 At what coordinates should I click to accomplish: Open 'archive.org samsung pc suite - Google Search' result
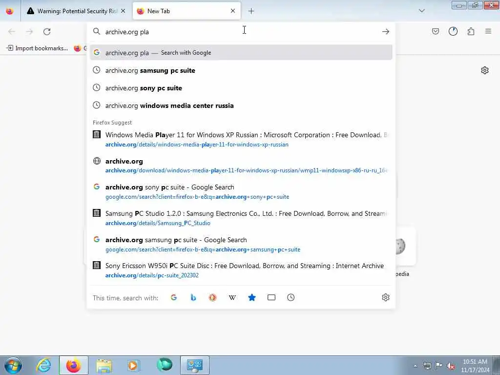click(x=241, y=244)
